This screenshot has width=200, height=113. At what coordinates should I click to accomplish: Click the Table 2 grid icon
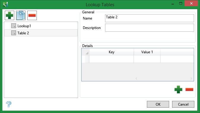tap(14, 33)
